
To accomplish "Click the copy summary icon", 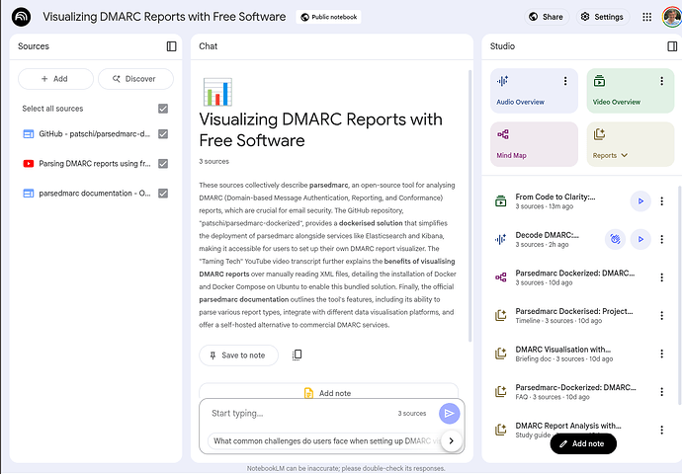I will (x=298, y=355).
